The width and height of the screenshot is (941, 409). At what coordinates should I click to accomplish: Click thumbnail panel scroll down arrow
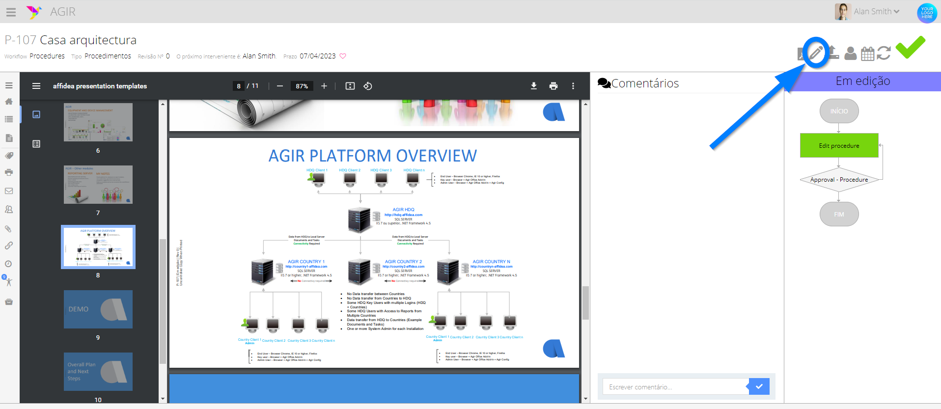point(163,399)
